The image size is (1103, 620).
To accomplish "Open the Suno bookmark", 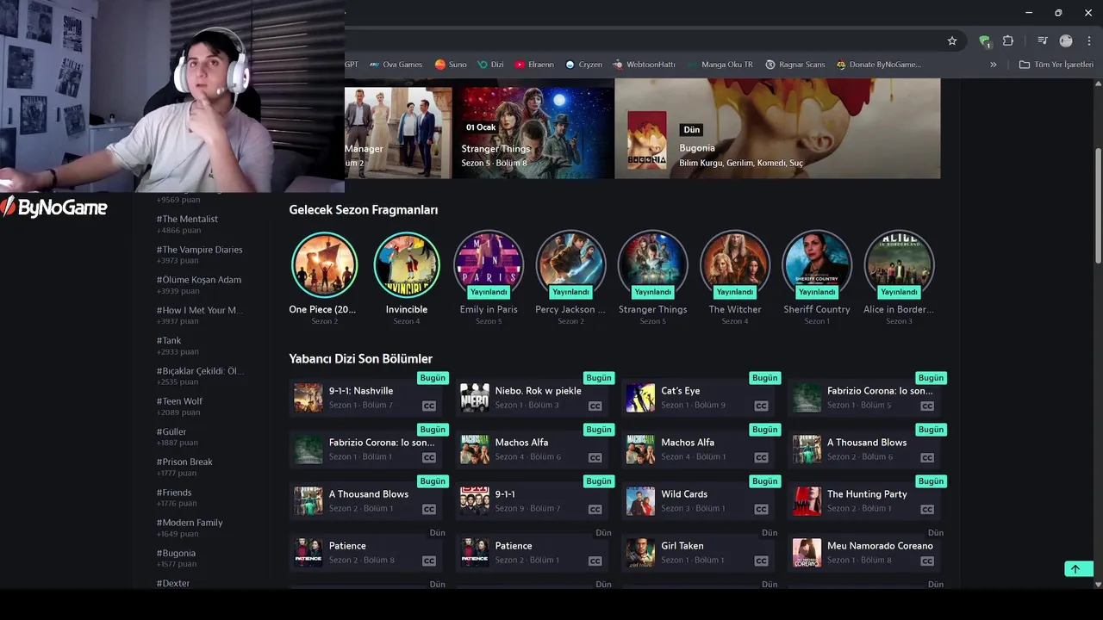I will click(451, 65).
